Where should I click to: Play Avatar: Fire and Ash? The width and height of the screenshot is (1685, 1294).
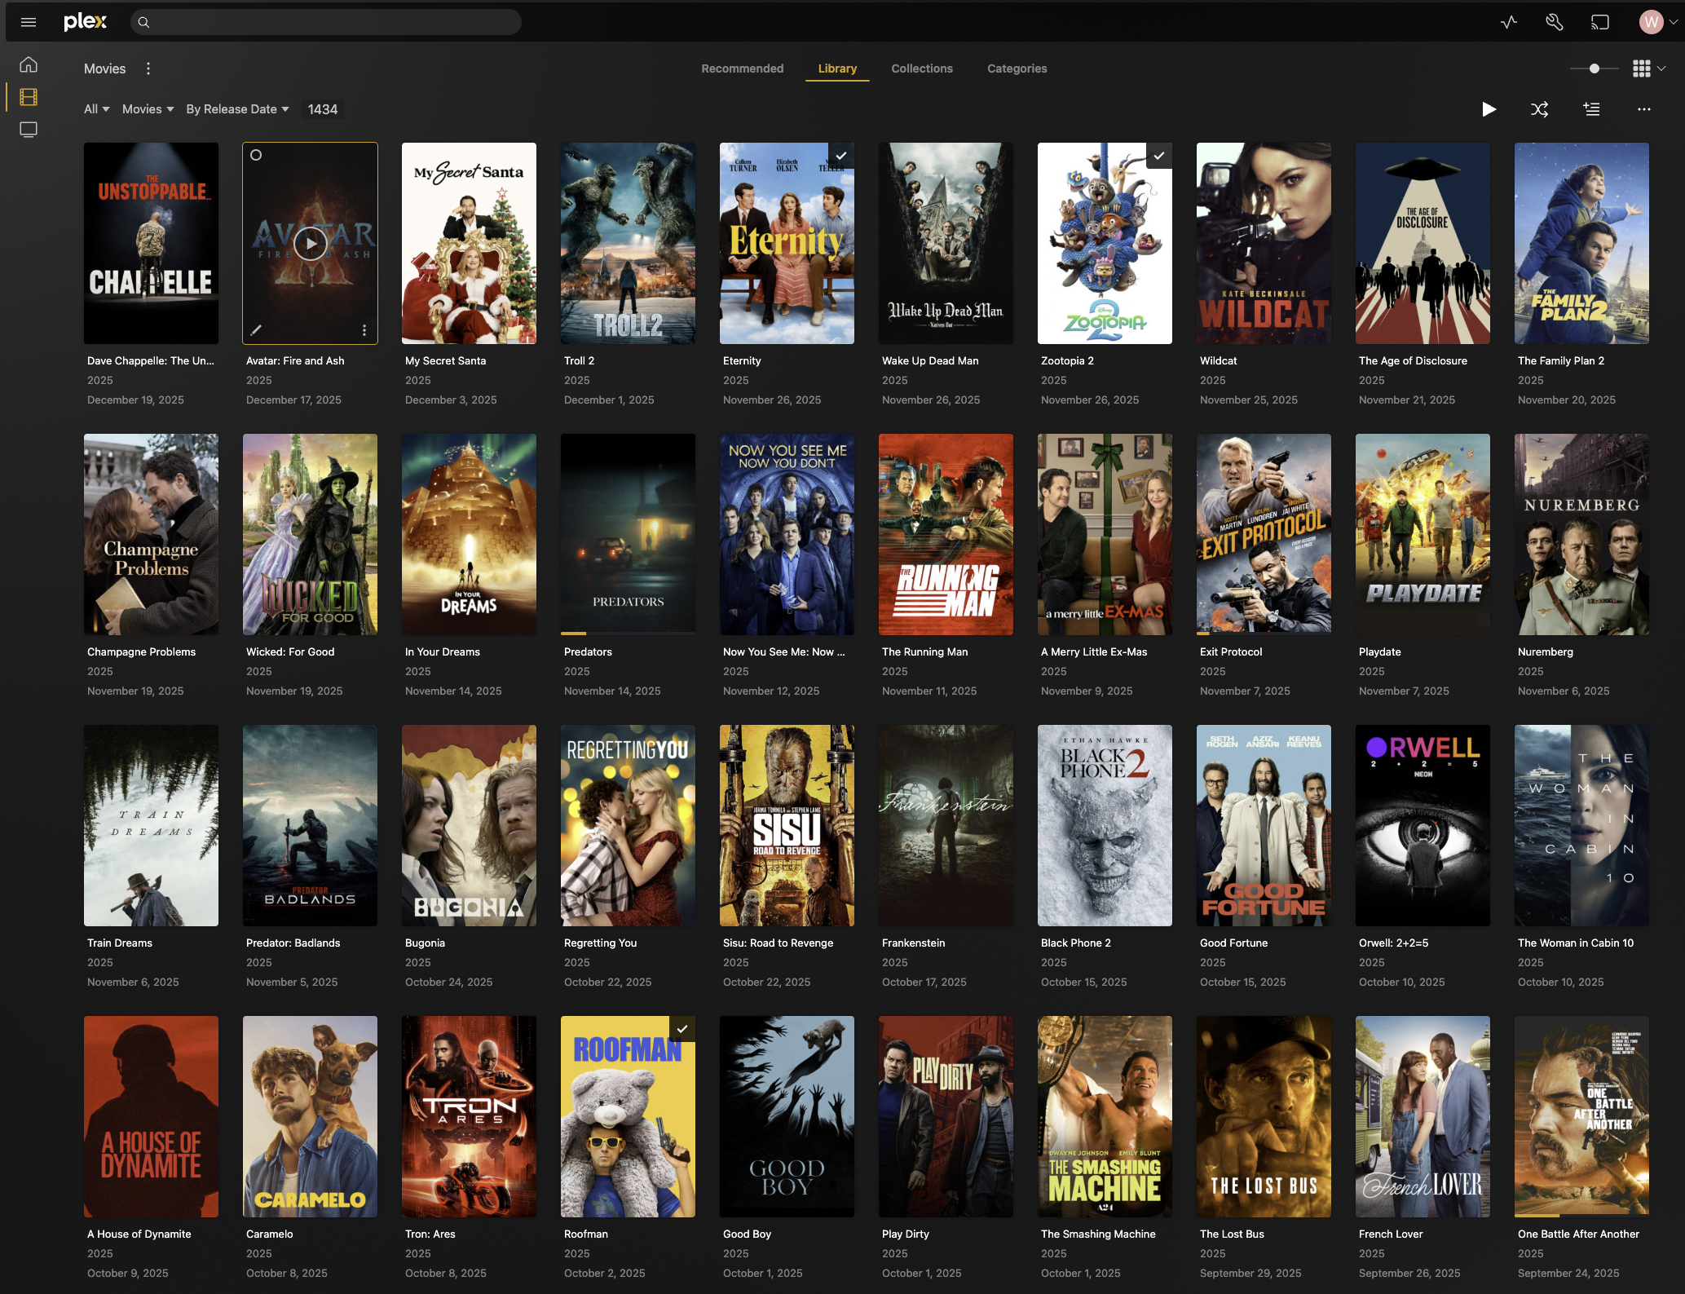[x=310, y=243]
